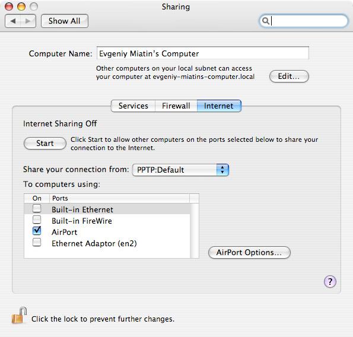
Task: Click the On column header
Action: coord(37,198)
